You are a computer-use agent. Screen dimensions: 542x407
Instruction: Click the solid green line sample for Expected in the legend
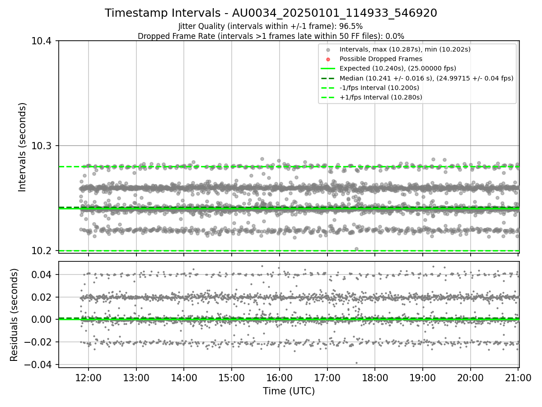pos(328,69)
